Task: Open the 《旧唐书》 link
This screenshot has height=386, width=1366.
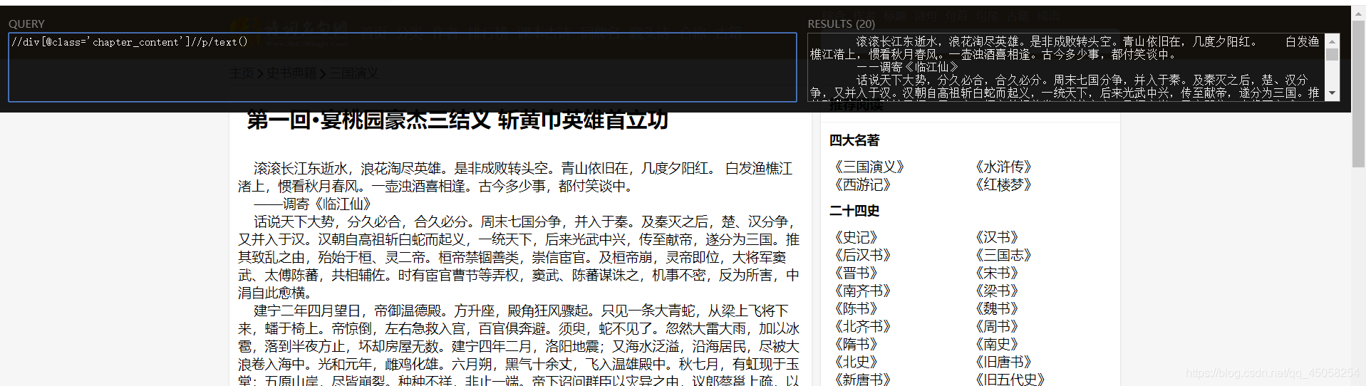Action: (x=1003, y=362)
